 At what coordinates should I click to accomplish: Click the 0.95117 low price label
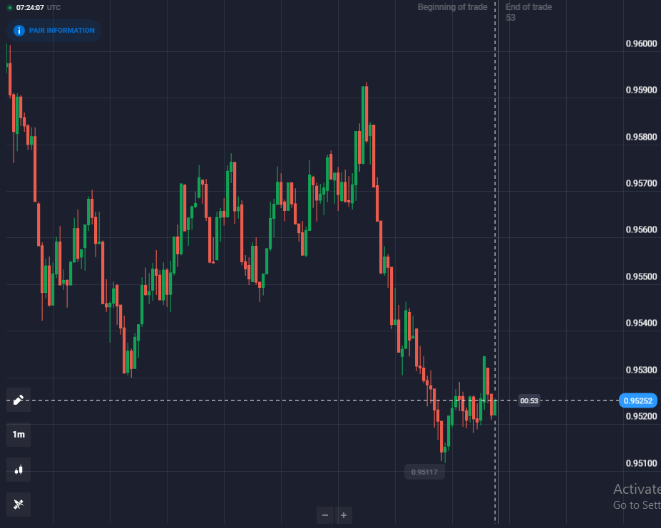[x=424, y=472]
